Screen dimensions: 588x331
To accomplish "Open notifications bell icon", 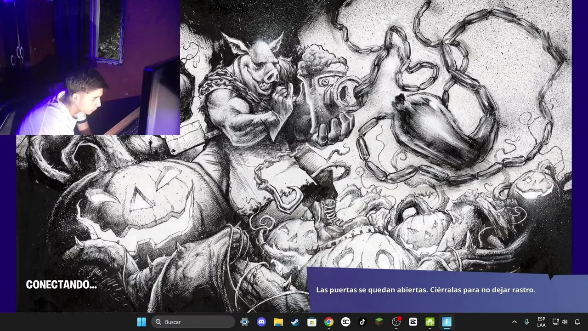I will [x=577, y=322].
